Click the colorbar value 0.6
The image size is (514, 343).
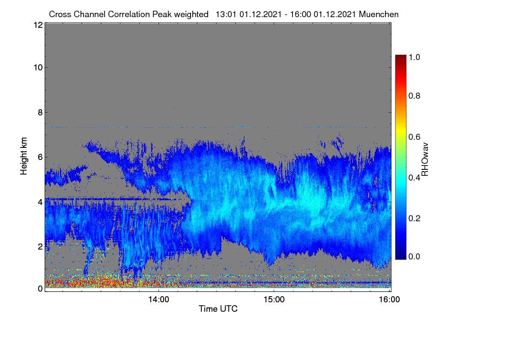tap(415, 137)
